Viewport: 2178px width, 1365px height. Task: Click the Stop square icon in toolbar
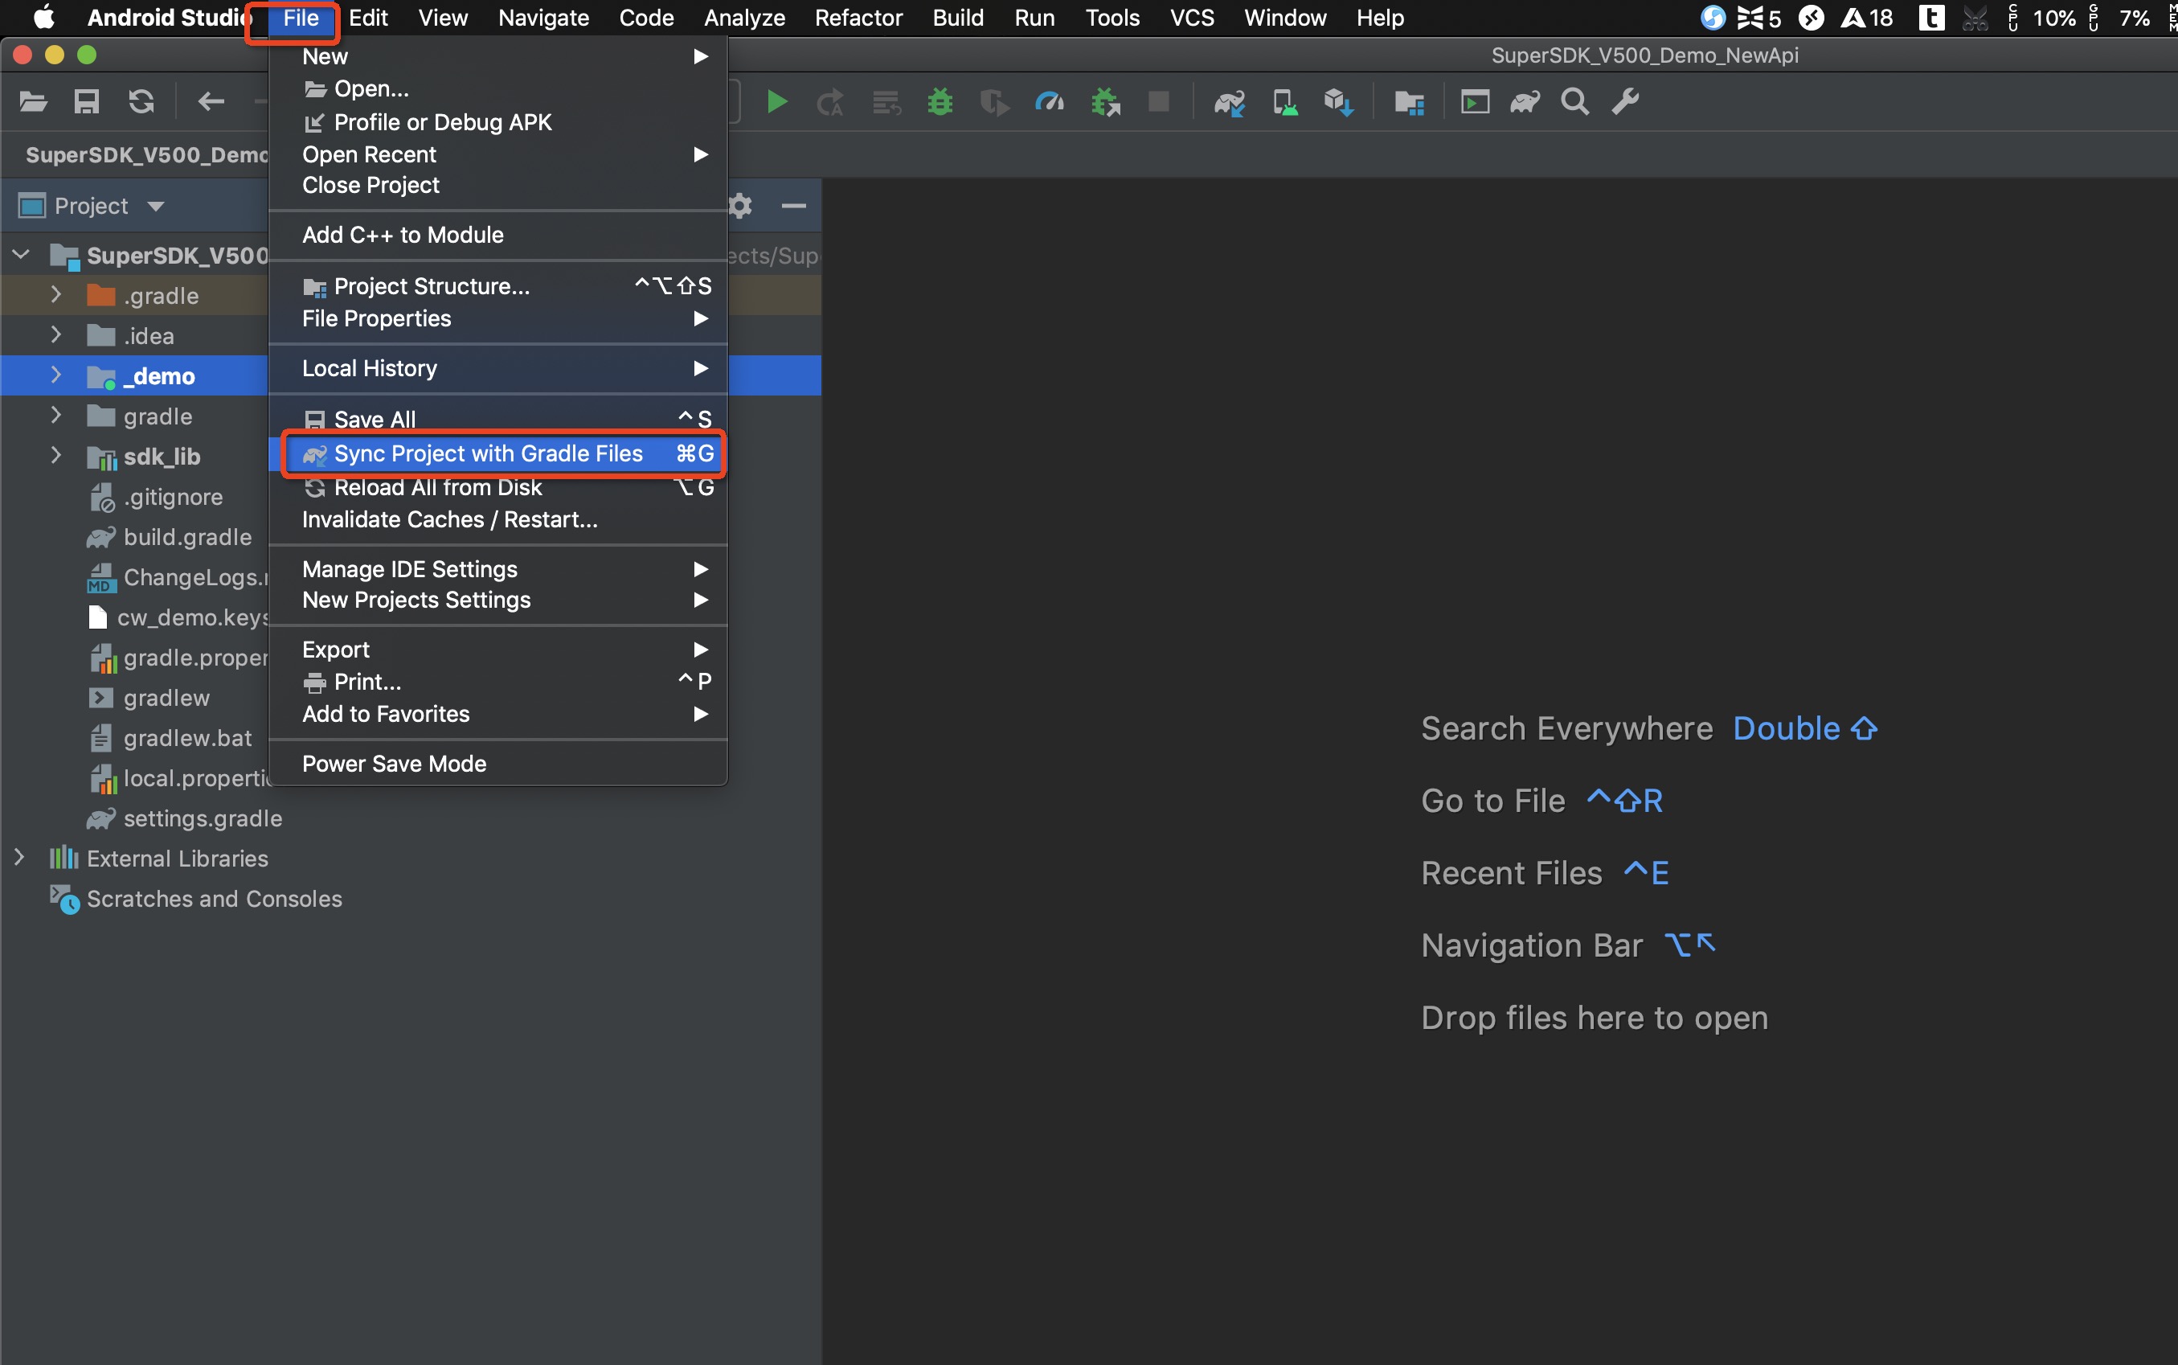pyautogui.click(x=1158, y=101)
